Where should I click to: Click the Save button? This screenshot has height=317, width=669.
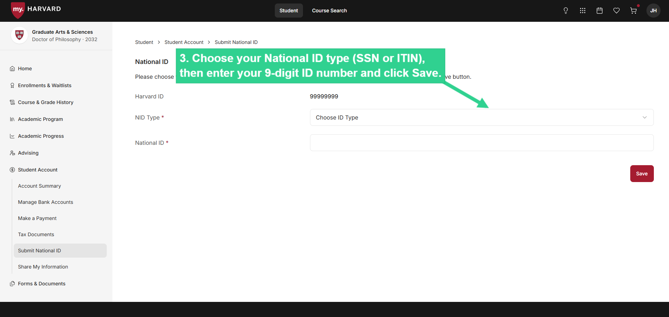point(642,174)
